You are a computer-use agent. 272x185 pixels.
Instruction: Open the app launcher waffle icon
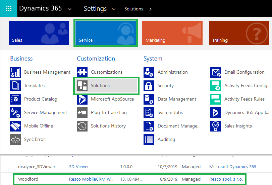(x=8, y=8)
